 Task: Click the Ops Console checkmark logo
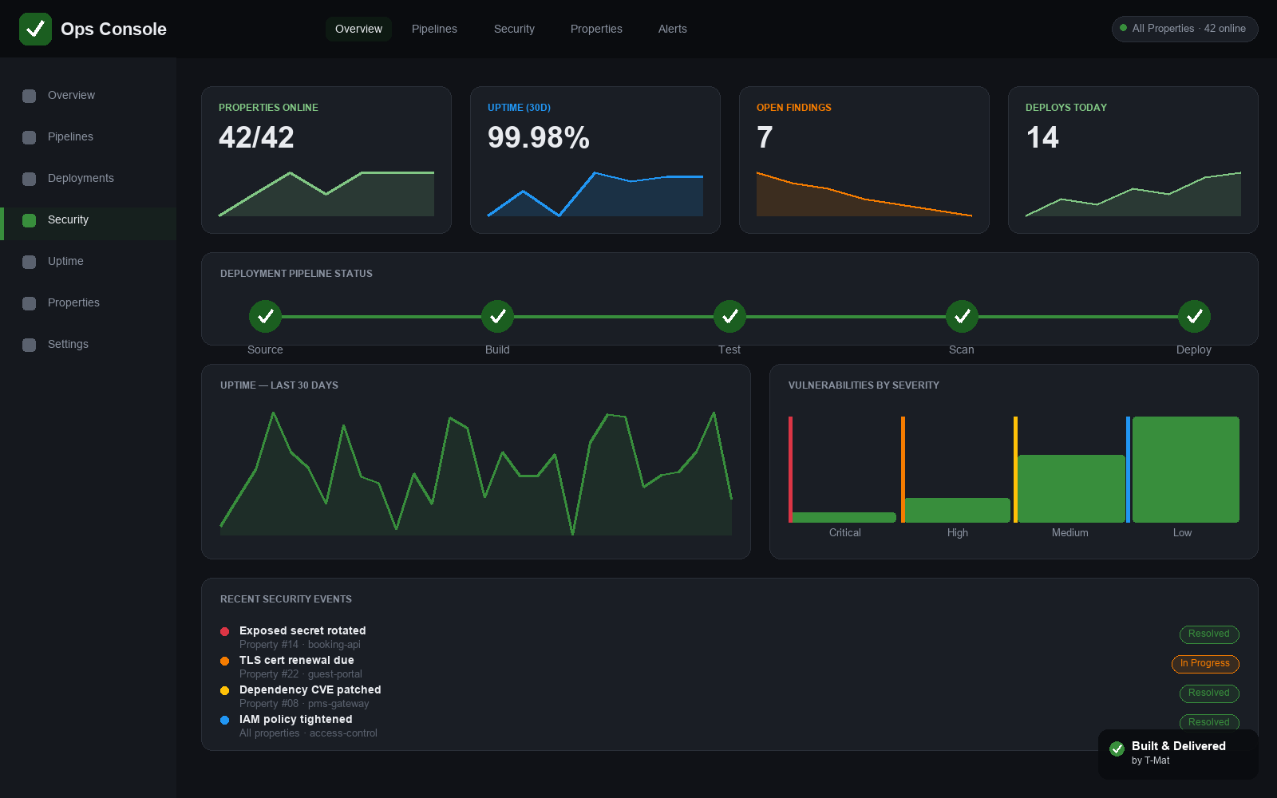35,29
